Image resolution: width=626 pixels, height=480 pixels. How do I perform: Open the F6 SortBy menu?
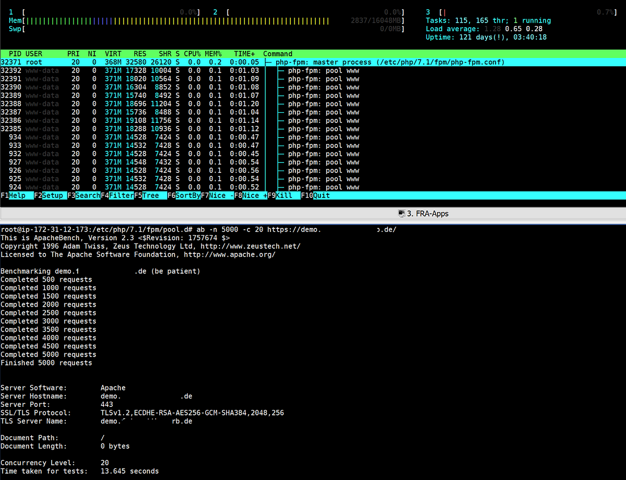click(x=184, y=196)
